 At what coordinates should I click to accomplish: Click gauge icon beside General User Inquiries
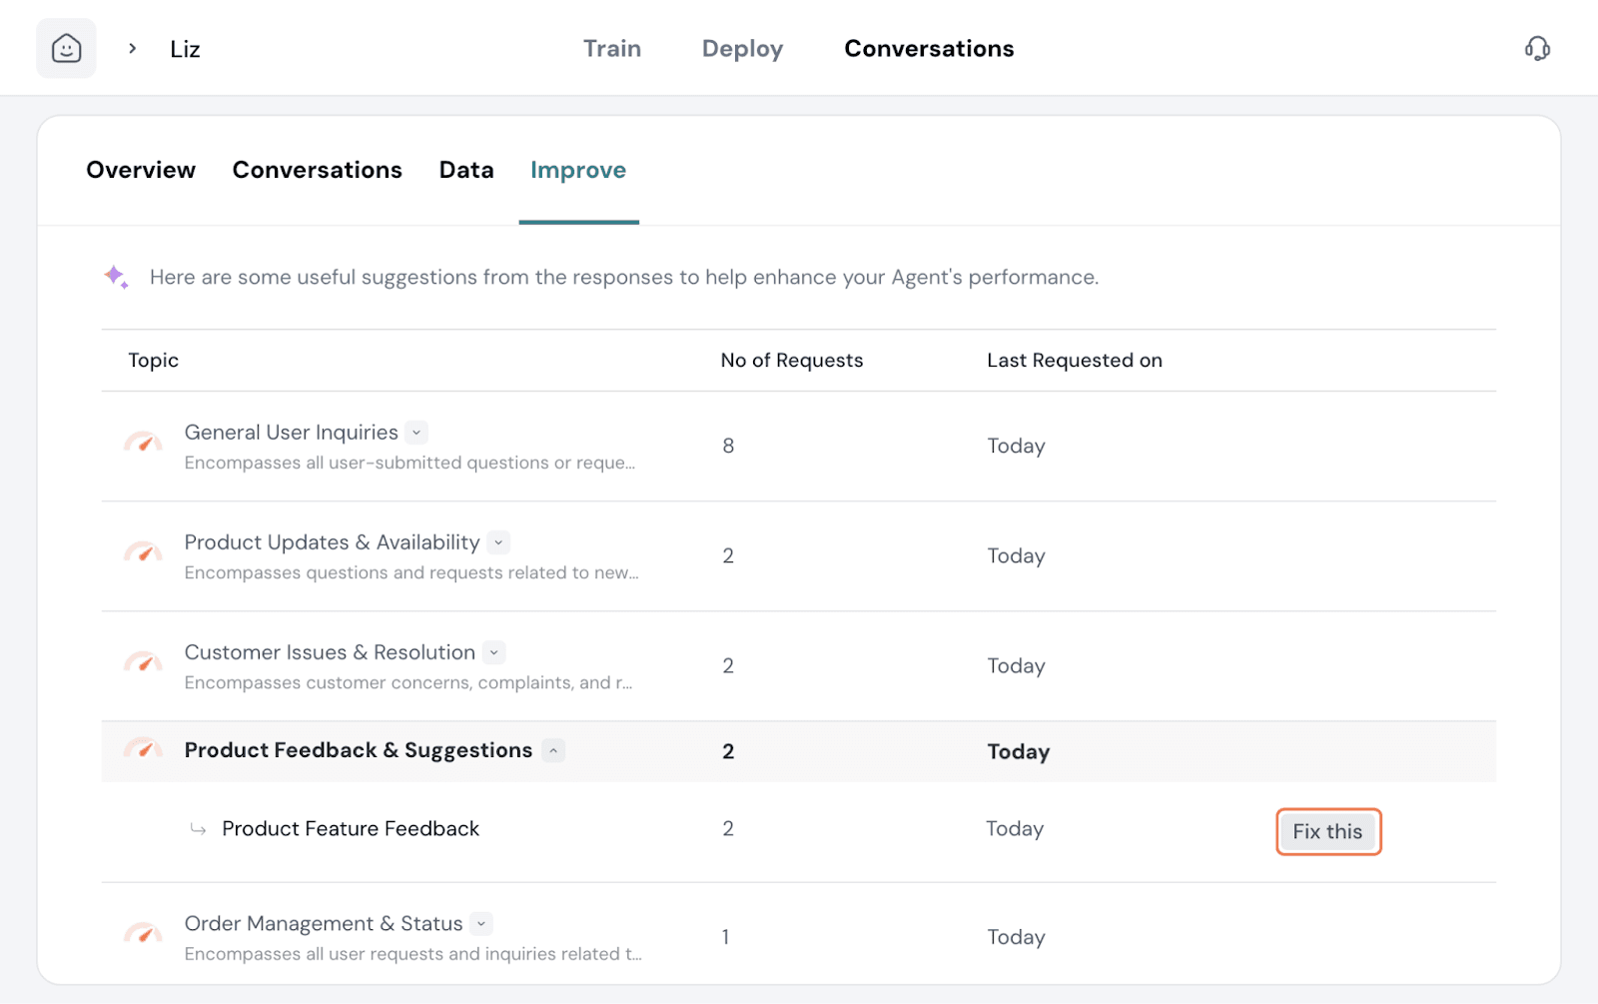click(x=143, y=442)
